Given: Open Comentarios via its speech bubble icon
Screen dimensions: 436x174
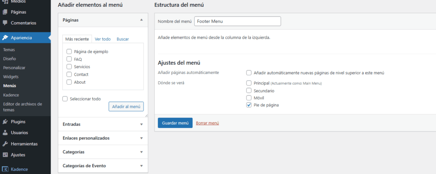Looking at the screenshot, I should click(5, 23).
